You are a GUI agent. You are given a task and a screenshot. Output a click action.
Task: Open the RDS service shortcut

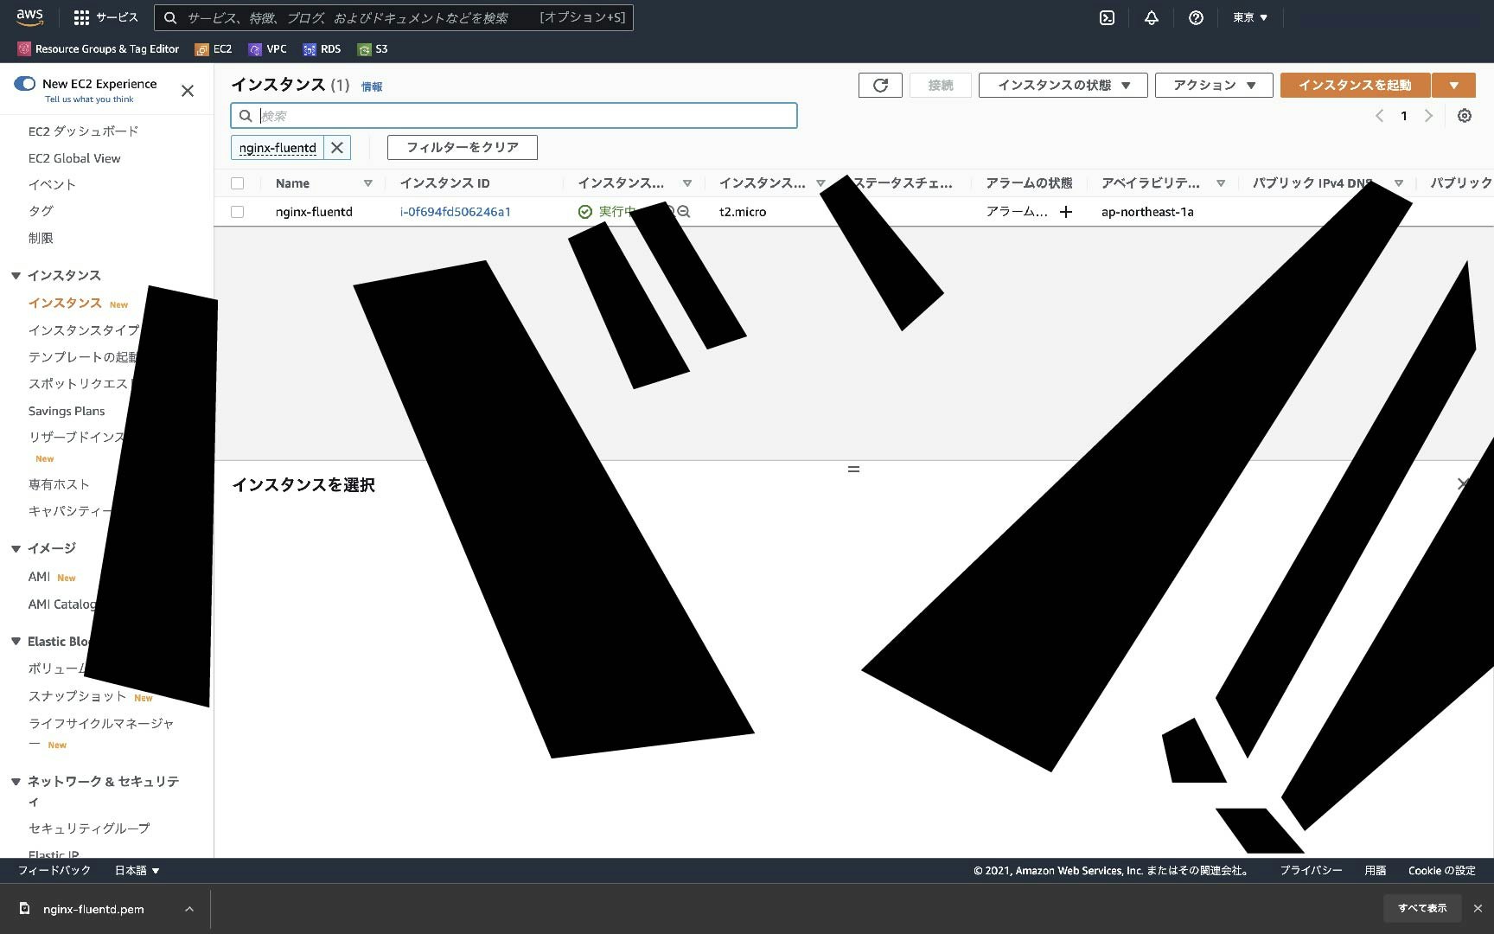(x=322, y=49)
